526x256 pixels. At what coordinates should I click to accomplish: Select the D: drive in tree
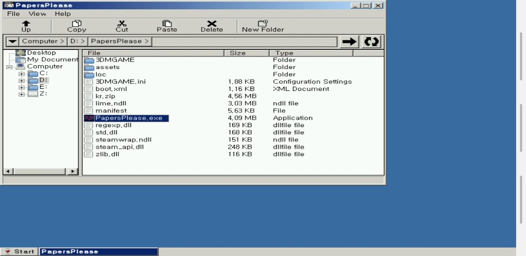point(44,80)
